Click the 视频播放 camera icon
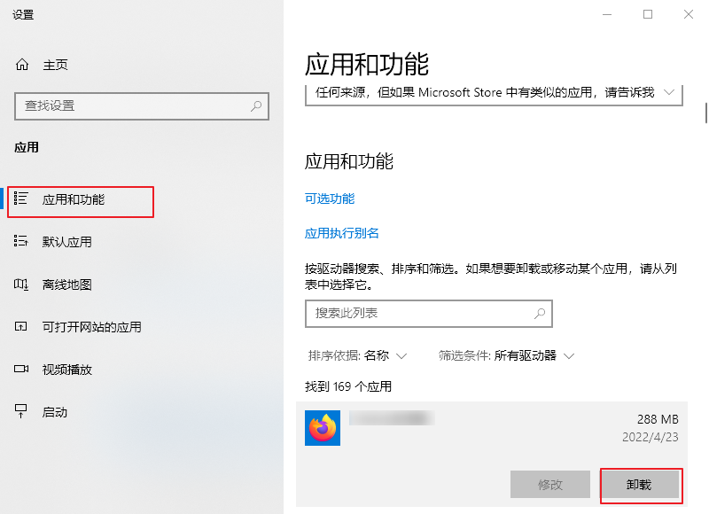The image size is (709, 514). [20, 369]
